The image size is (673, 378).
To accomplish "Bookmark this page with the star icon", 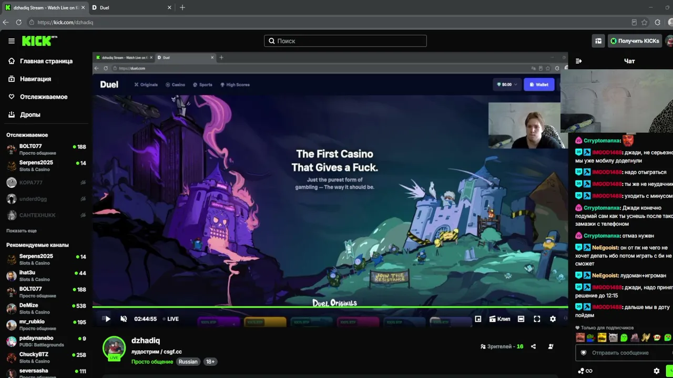I will pyautogui.click(x=645, y=23).
